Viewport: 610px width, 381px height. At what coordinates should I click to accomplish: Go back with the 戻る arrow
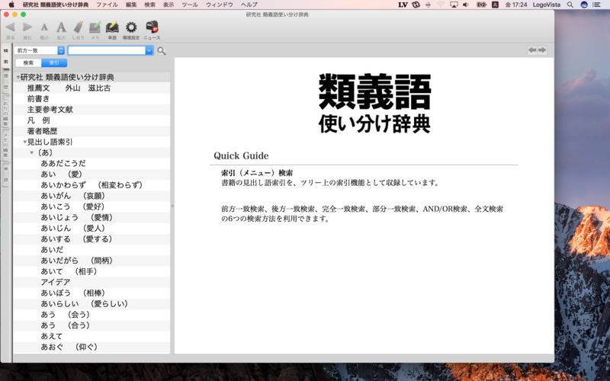[x=10, y=27]
